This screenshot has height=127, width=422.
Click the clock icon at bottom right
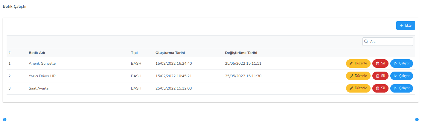tap(417, 120)
